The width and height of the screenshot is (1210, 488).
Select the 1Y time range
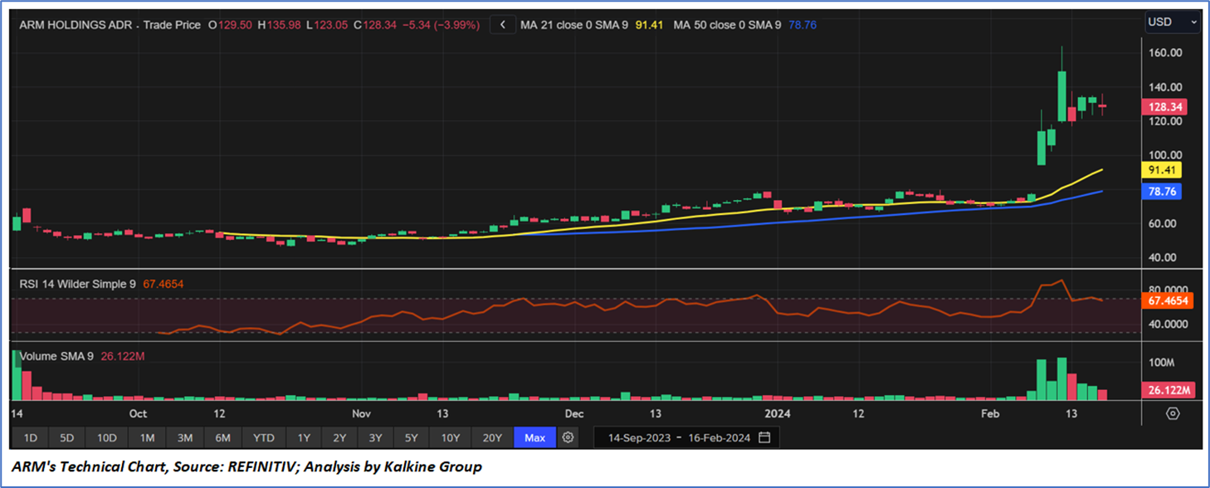pos(304,437)
